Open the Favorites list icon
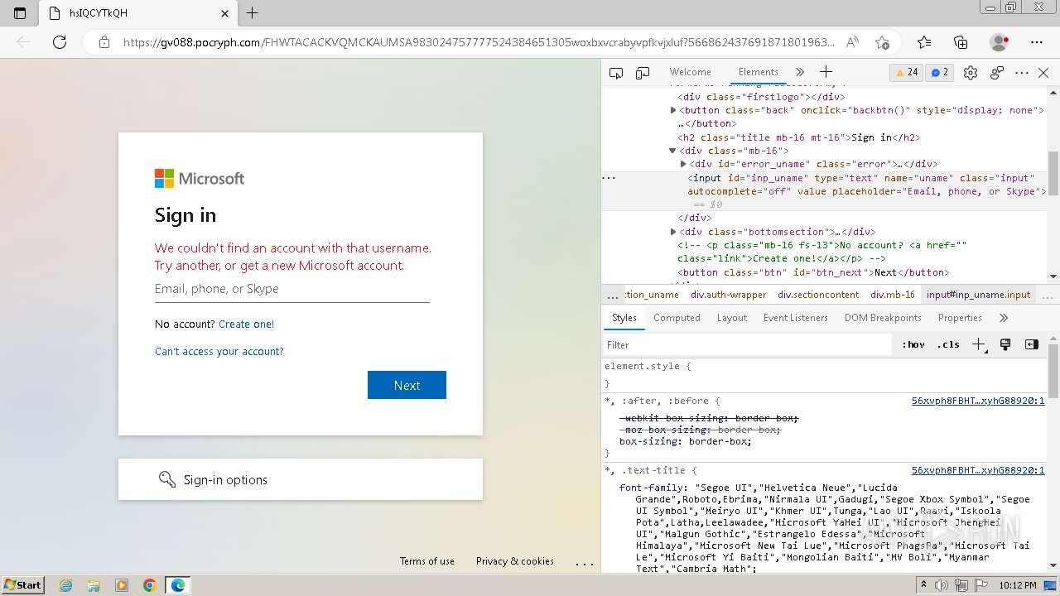This screenshot has height=596, width=1060. point(924,42)
